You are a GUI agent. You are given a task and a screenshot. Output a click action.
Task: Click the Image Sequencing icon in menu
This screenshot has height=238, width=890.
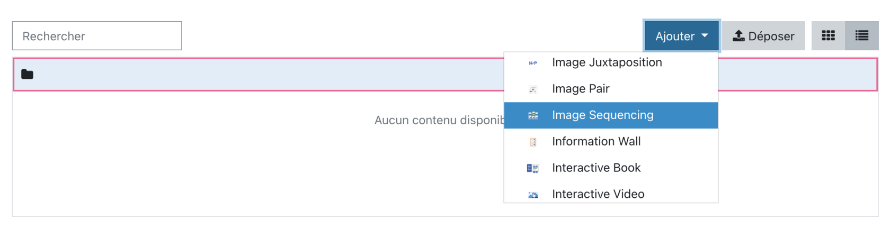point(533,115)
